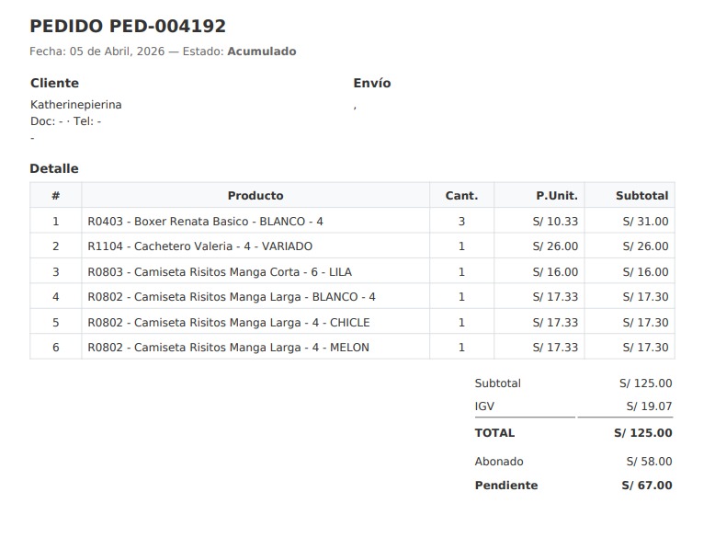Image resolution: width=715 pixels, height=549 pixels.
Task: Click the Producto column header
Action: pyautogui.click(x=255, y=196)
